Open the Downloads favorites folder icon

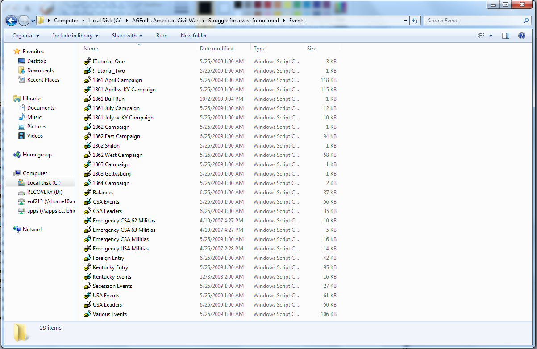pyautogui.click(x=21, y=70)
